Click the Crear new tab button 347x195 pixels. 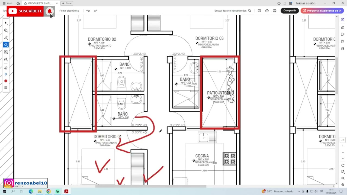(x=67, y=3)
